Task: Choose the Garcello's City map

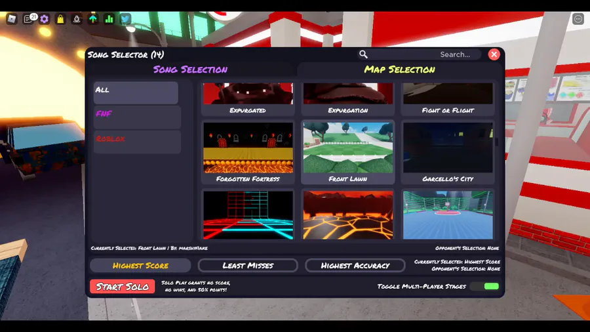Action: [x=448, y=152]
